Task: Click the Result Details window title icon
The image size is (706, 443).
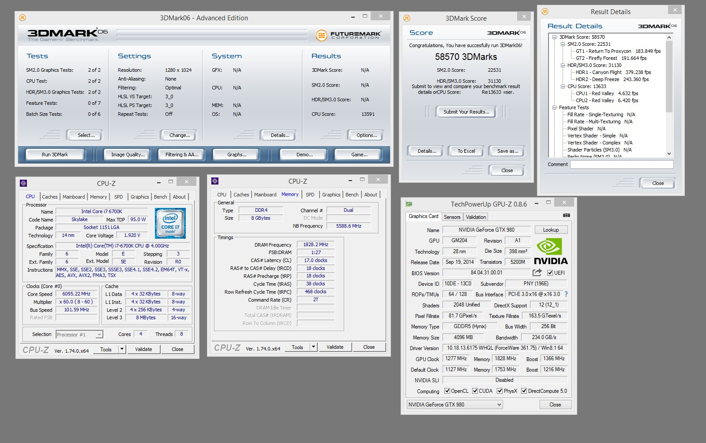Action: pos(545,11)
